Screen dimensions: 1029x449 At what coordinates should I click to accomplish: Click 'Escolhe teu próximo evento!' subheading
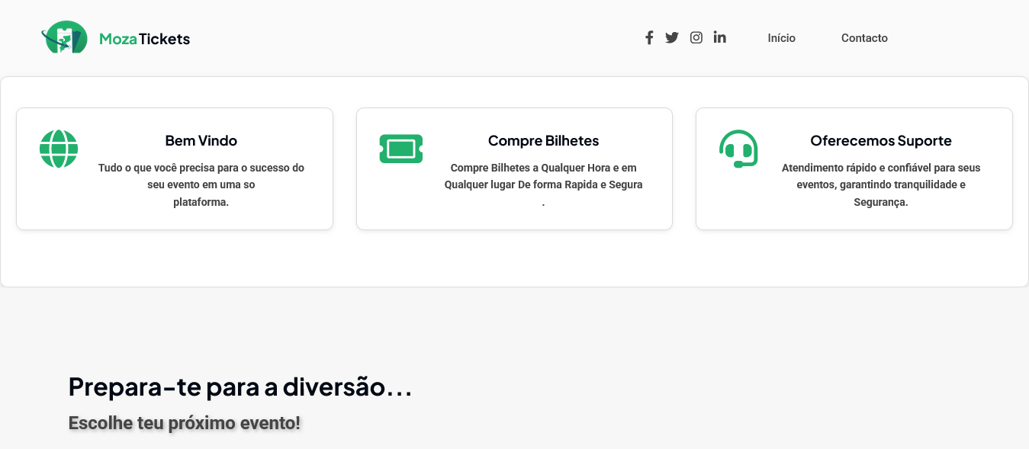click(x=185, y=423)
